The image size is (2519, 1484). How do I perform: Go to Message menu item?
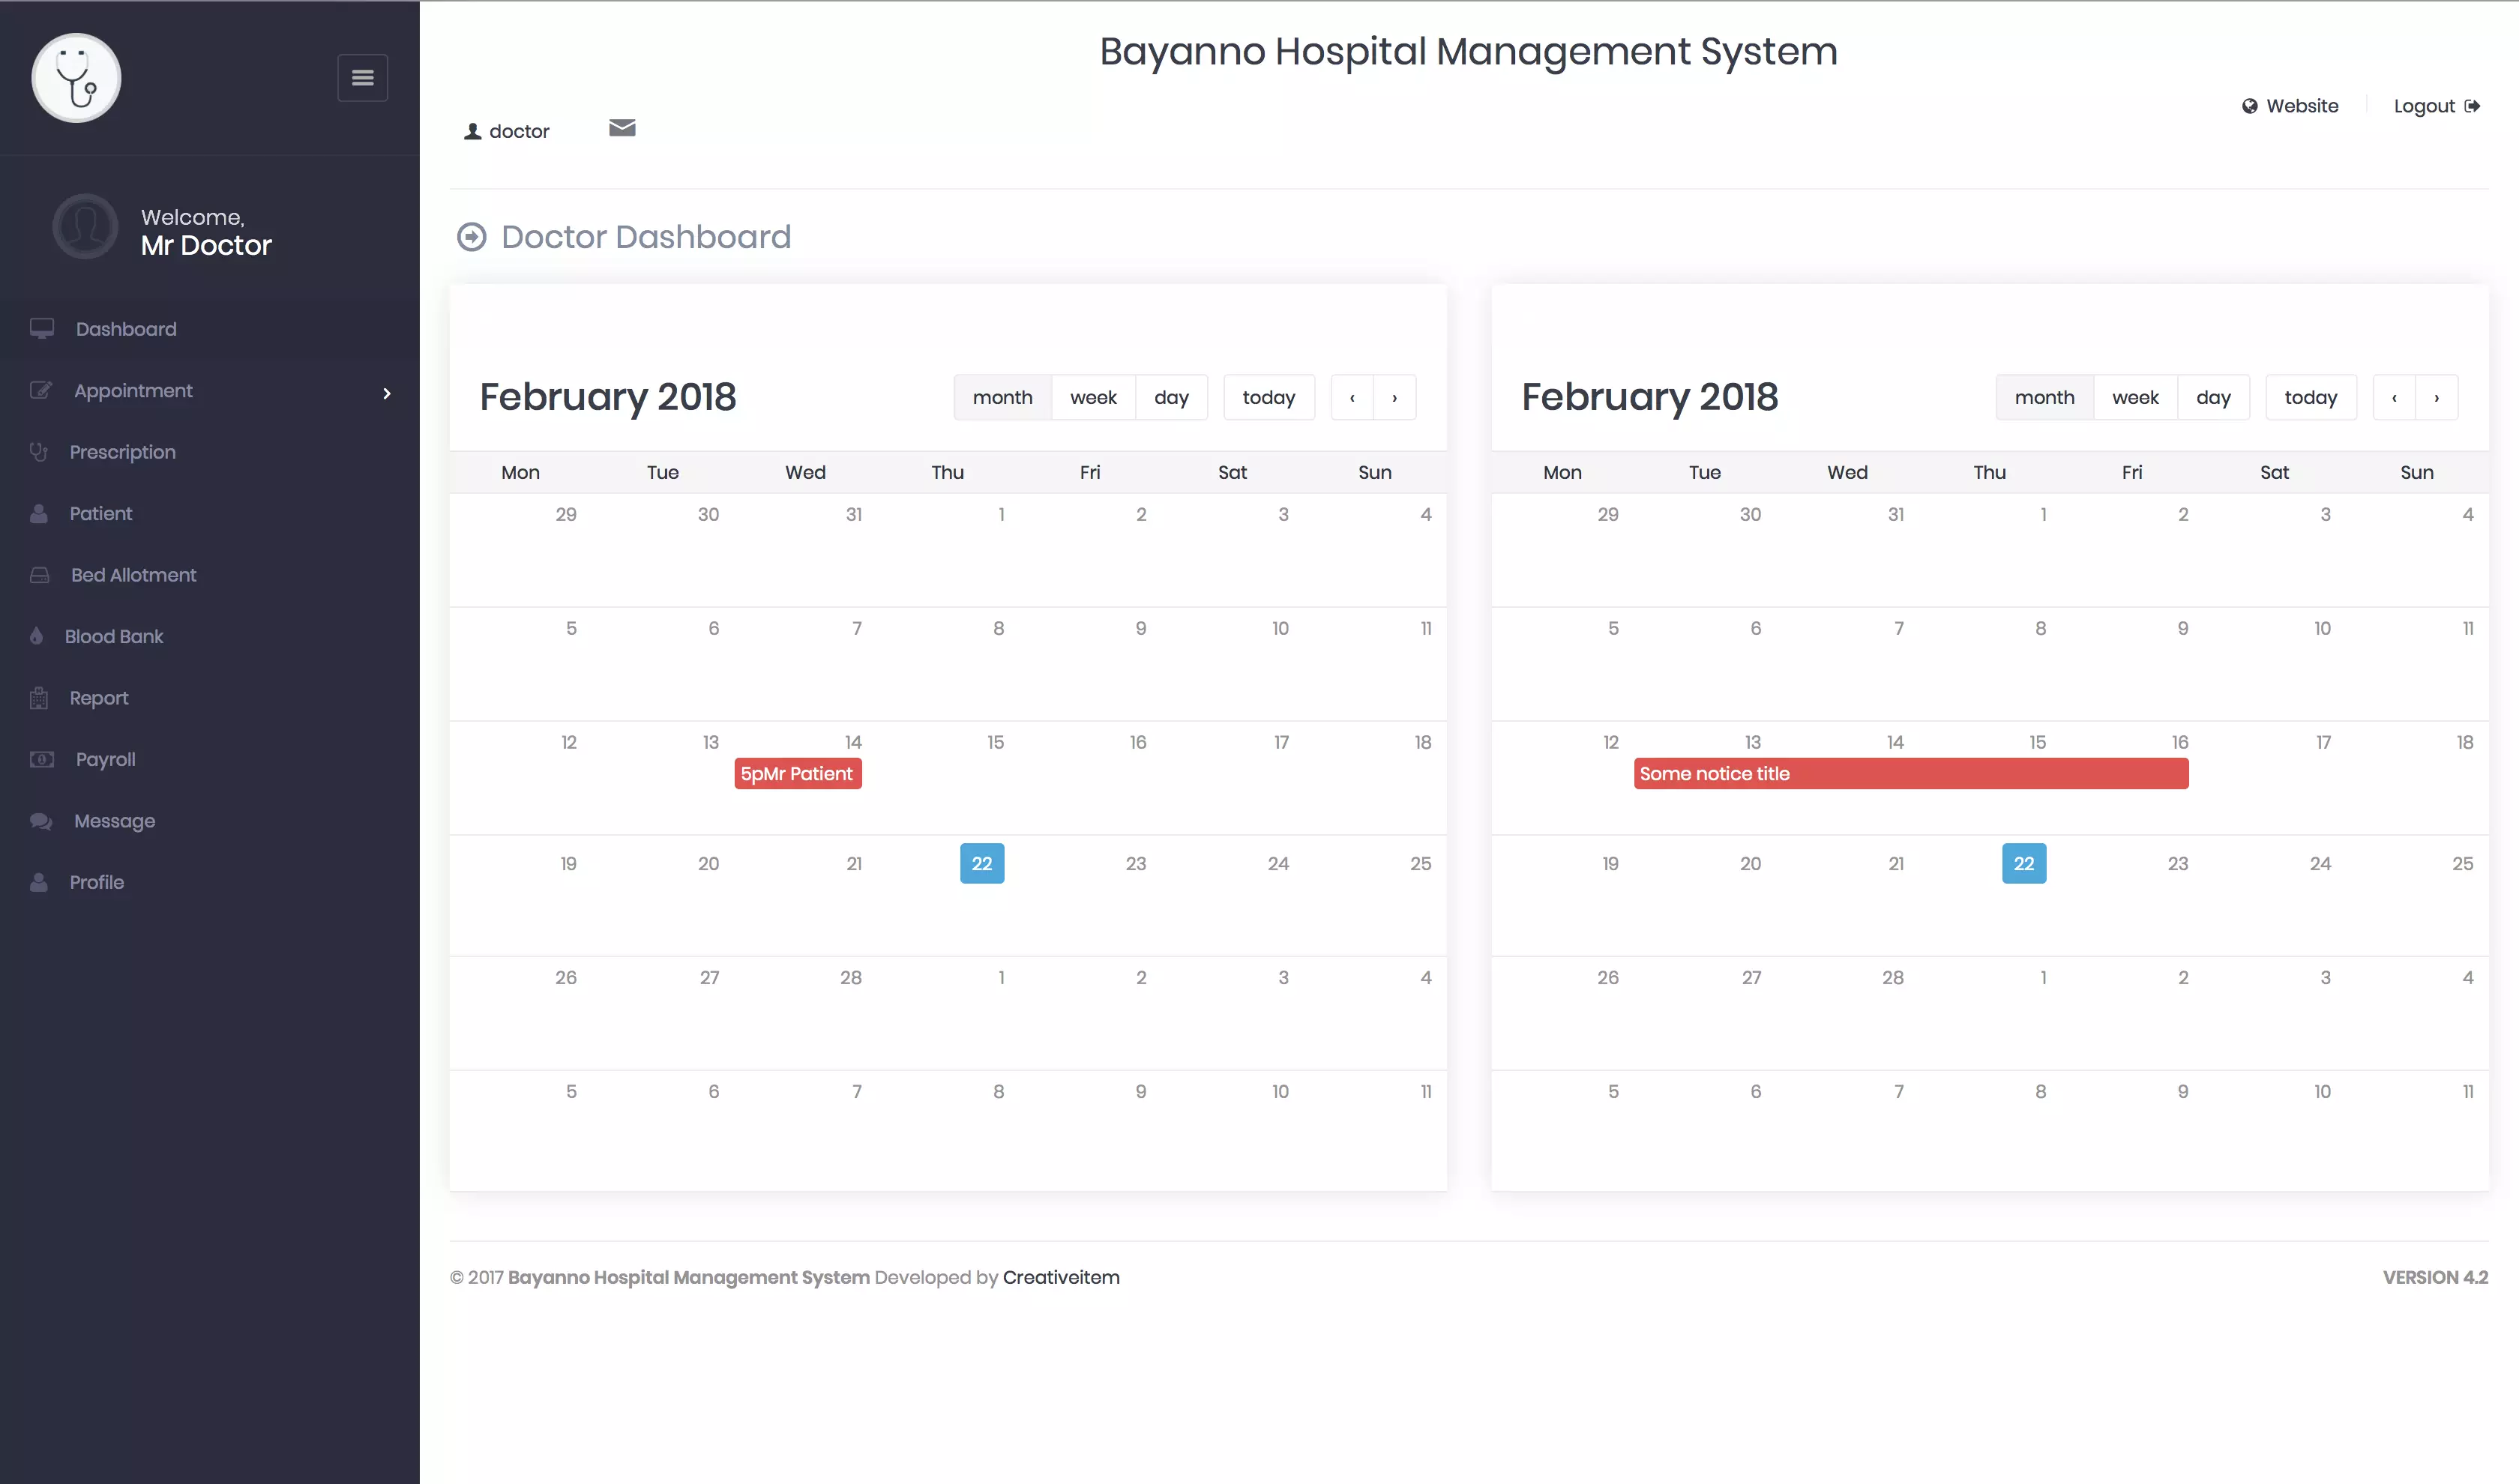tap(115, 821)
